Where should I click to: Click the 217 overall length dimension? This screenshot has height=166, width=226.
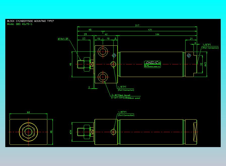(x=137, y=25)
